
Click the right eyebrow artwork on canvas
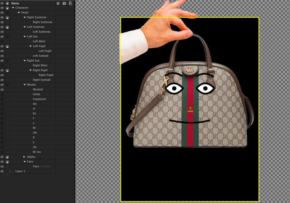click(205, 75)
